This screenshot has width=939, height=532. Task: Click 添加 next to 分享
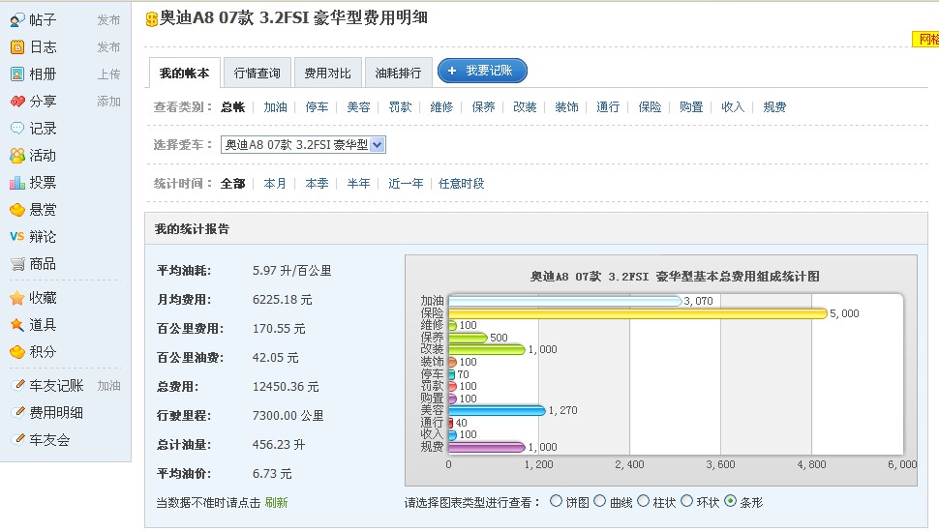108,102
